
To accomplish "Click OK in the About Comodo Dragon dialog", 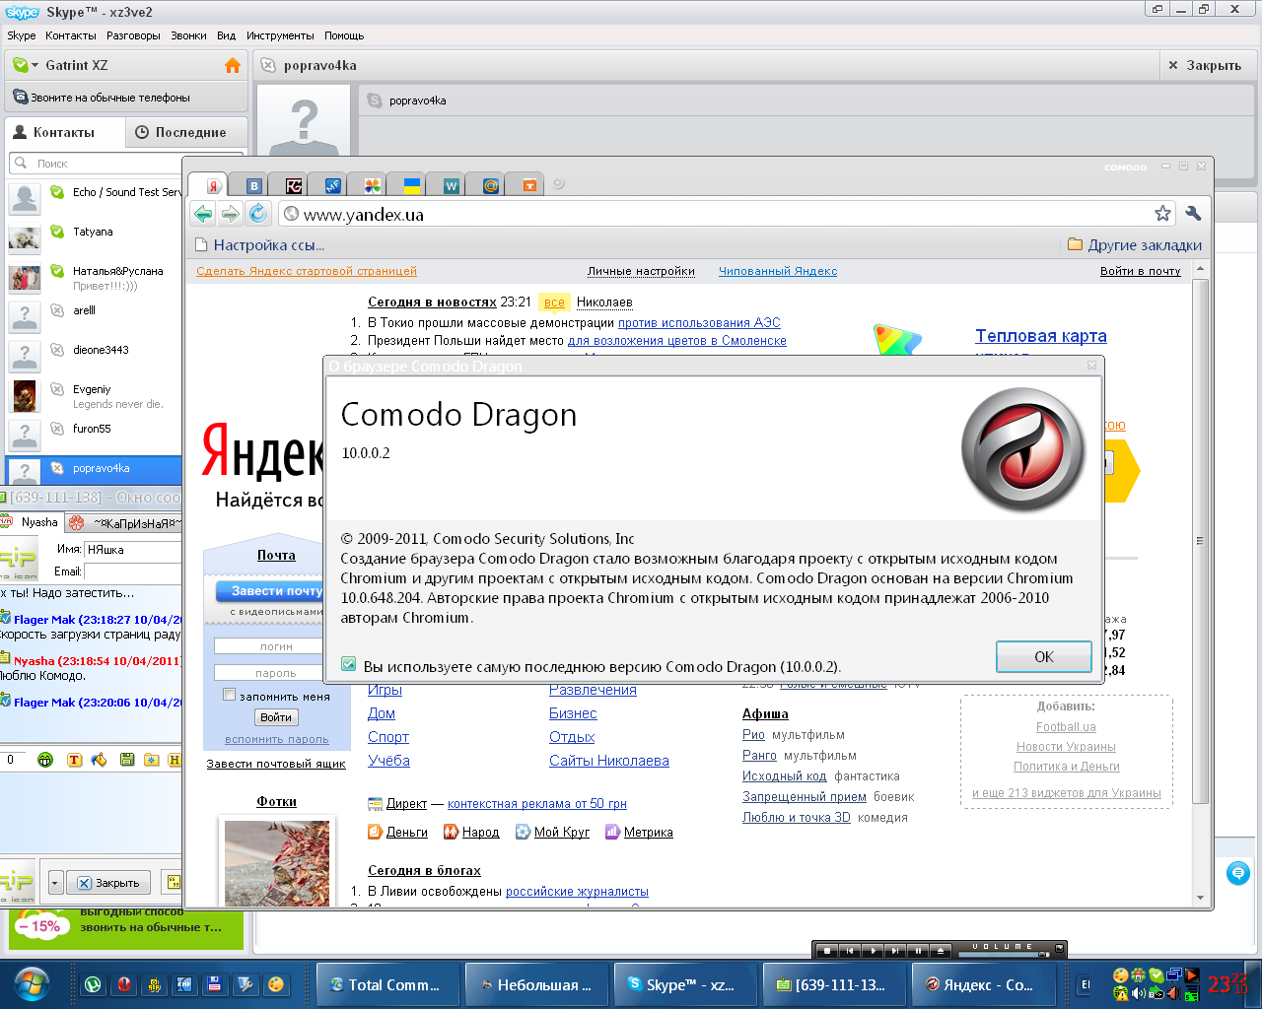I will pos(1043,656).
